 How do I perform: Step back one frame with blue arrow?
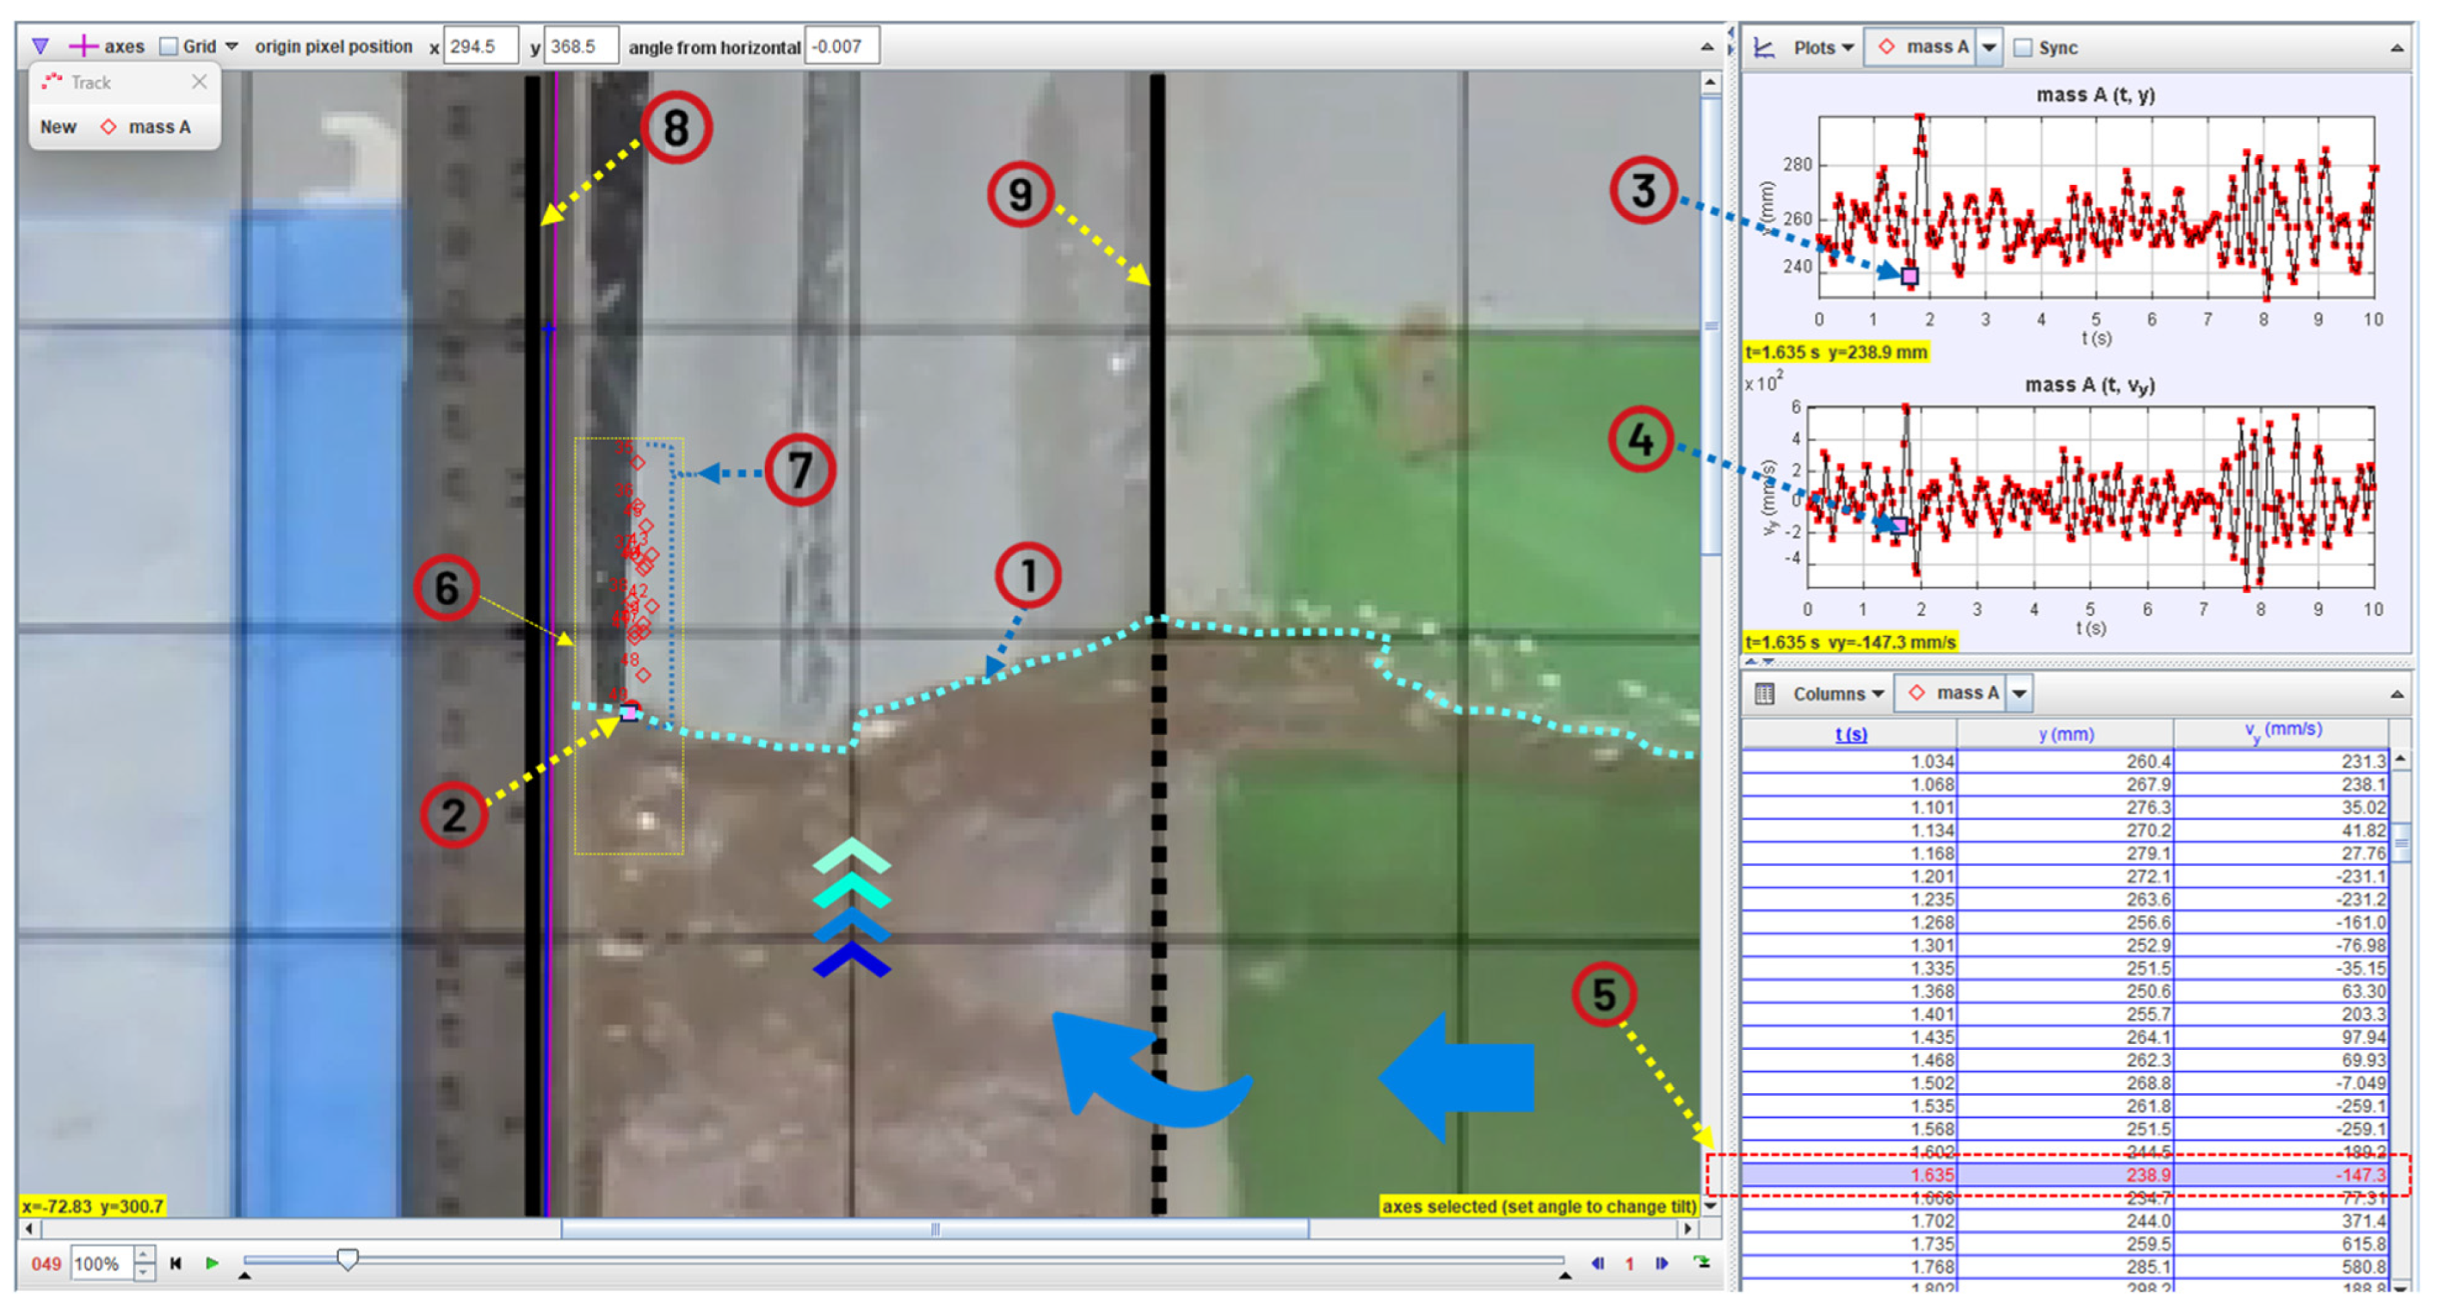point(1598,1262)
